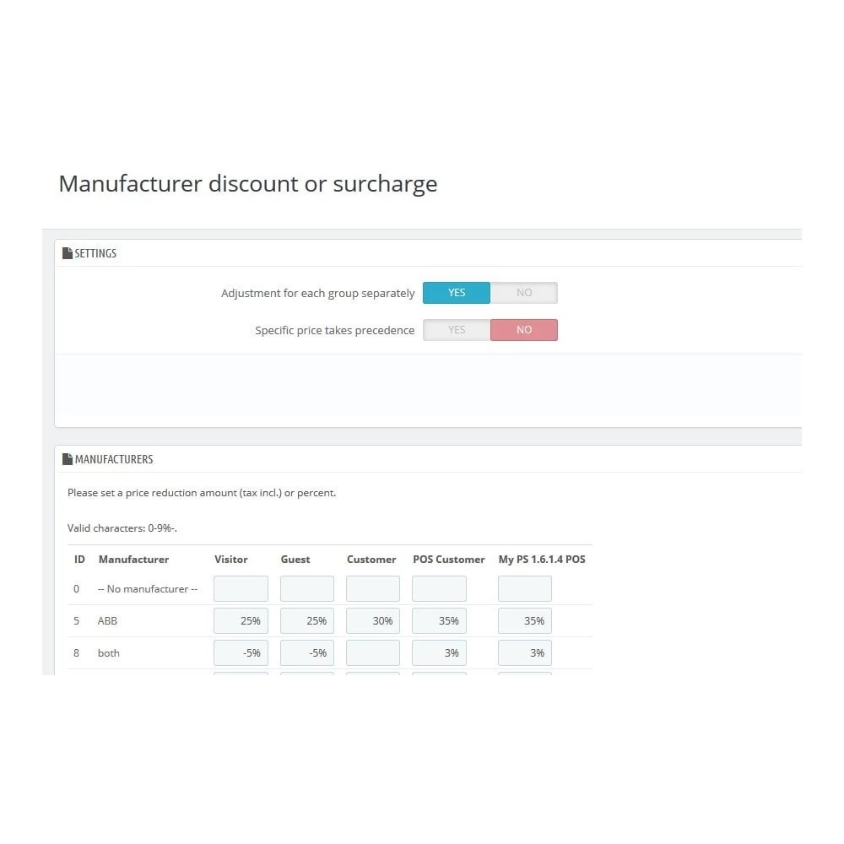Edit ABB Guest discount field
This screenshot has height=844, width=844.
[307, 621]
